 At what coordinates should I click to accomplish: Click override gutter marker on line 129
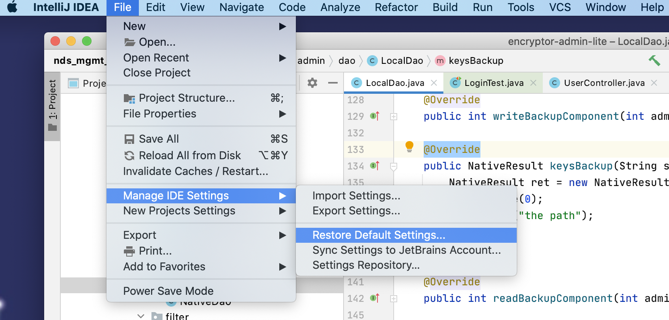pos(375,116)
